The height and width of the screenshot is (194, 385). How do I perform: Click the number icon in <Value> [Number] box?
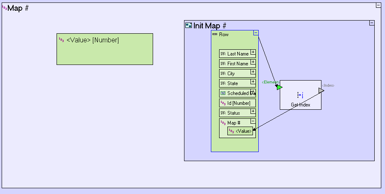[61, 40]
